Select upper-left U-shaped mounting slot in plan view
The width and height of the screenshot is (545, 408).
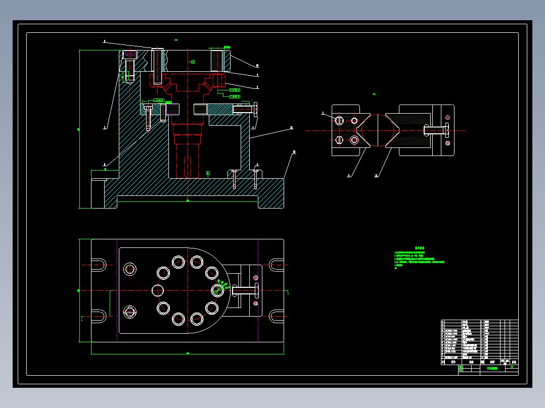[x=99, y=265]
